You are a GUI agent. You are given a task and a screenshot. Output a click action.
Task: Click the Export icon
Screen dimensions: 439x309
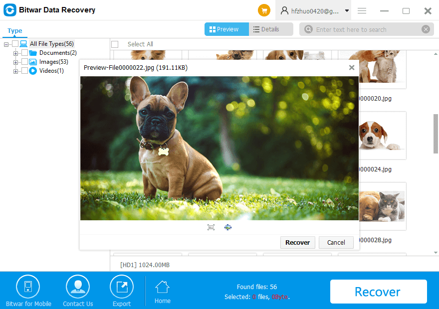point(122,287)
